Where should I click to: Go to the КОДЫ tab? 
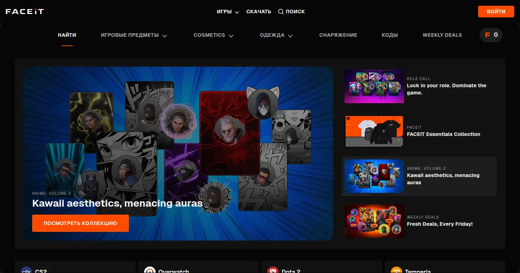pos(390,35)
